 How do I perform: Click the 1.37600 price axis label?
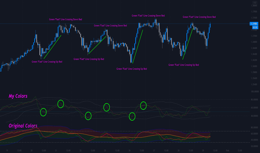[254, 18]
